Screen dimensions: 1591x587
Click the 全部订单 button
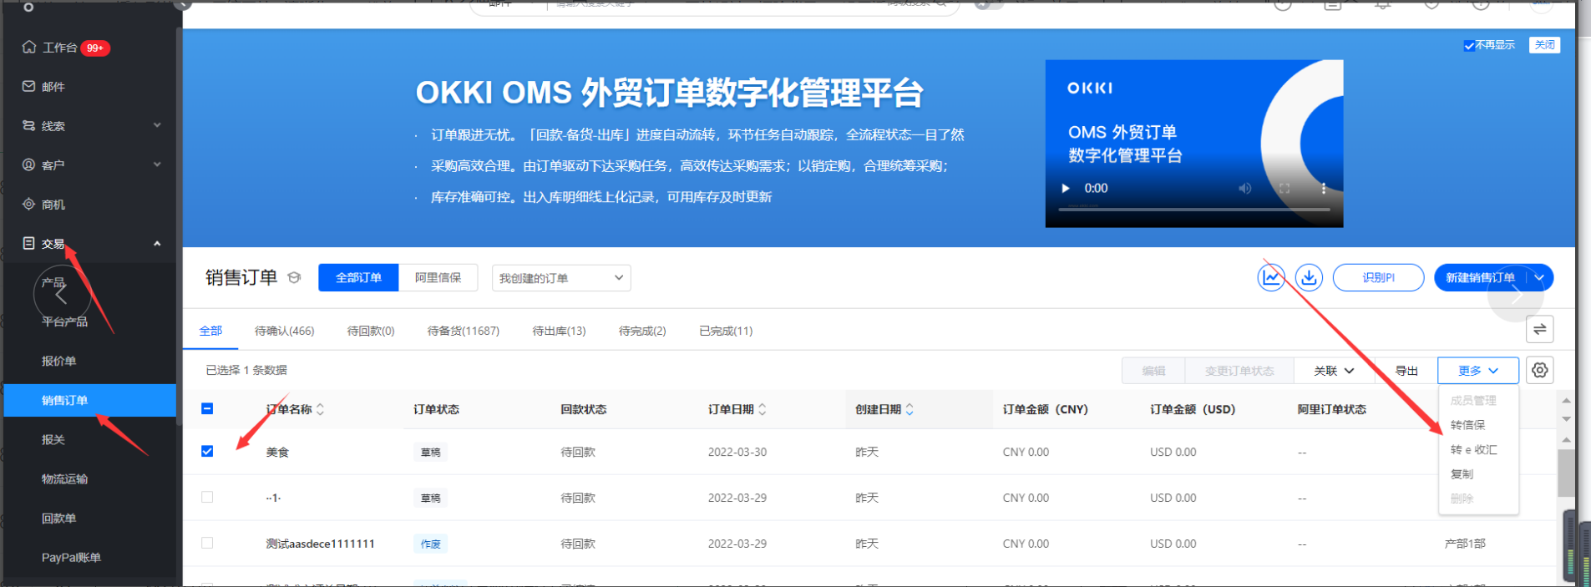pyautogui.click(x=358, y=277)
